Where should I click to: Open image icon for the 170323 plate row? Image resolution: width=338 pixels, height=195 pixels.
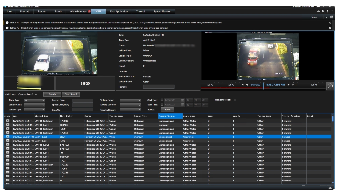coord(8,164)
